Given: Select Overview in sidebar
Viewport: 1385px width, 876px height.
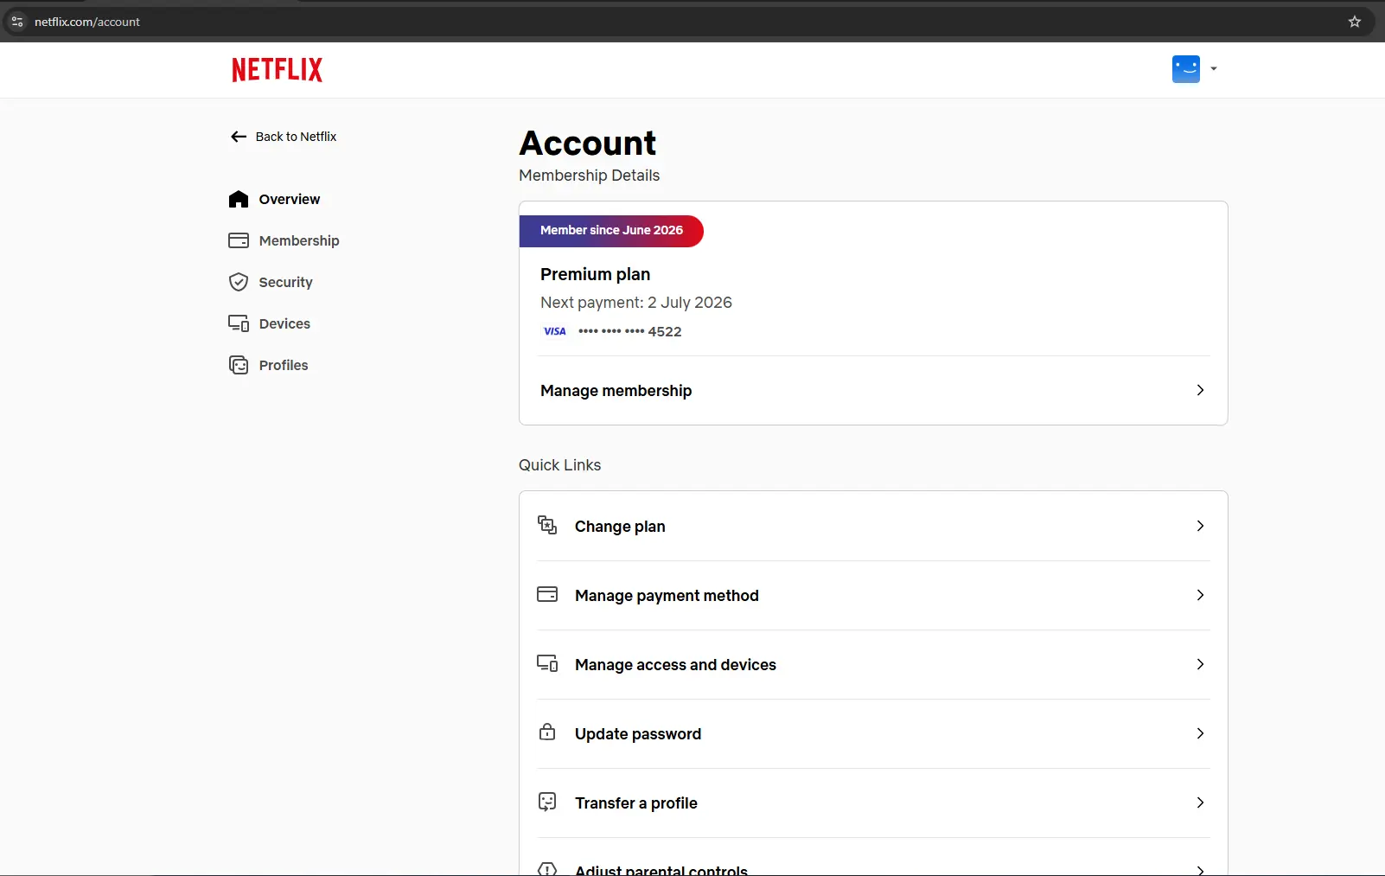Looking at the screenshot, I should pos(289,199).
